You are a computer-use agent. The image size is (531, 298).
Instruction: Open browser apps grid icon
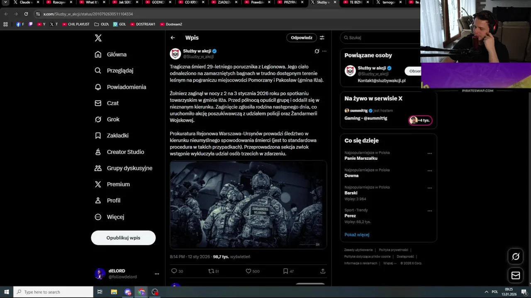(x=5, y=24)
